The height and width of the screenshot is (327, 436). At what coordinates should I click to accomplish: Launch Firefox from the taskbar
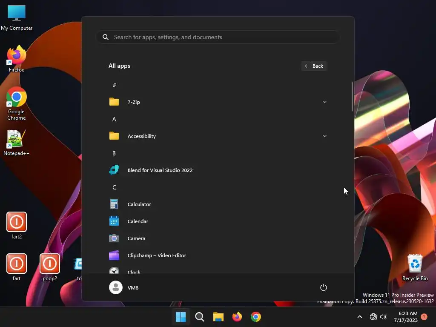[x=237, y=317]
